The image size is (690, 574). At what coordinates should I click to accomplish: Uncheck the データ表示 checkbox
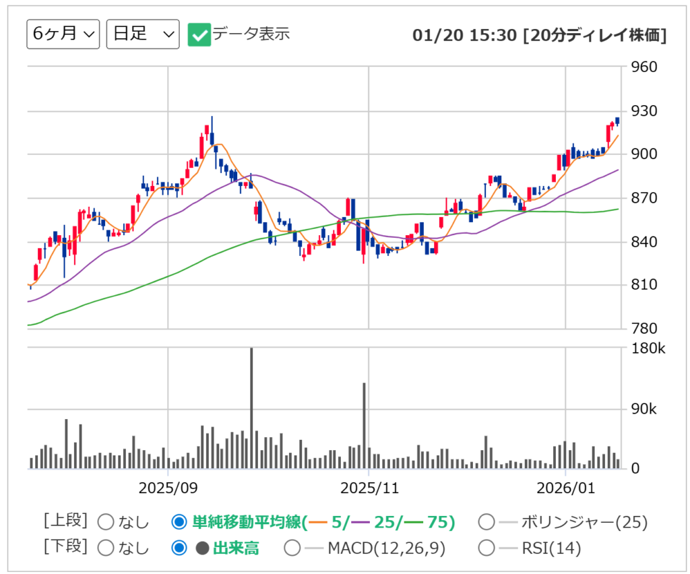[199, 34]
